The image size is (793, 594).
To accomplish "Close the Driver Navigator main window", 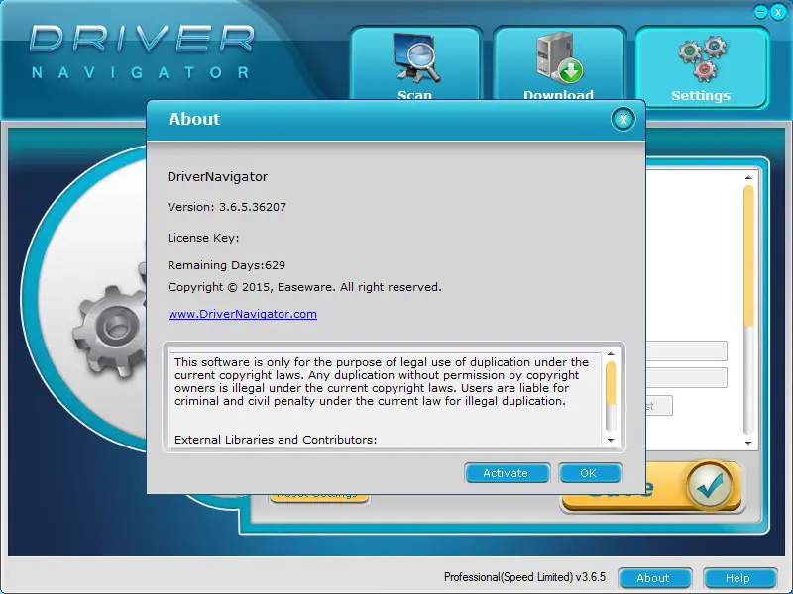I will [x=778, y=12].
